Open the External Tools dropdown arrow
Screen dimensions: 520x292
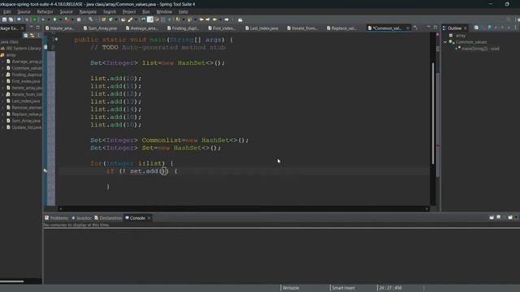(x=72, y=19)
